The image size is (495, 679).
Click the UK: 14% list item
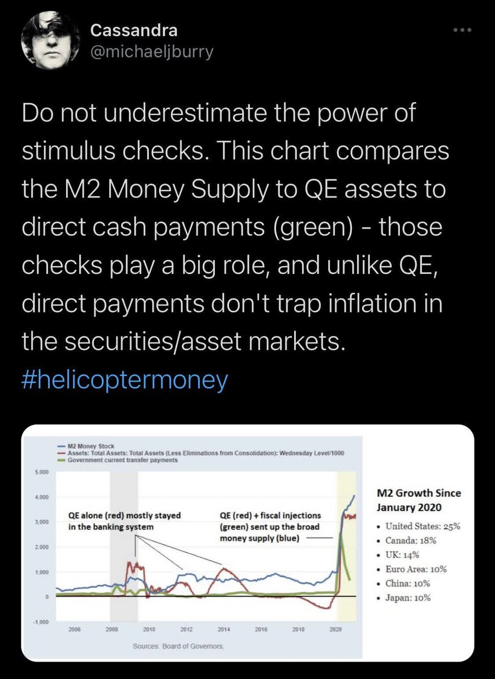pos(403,554)
